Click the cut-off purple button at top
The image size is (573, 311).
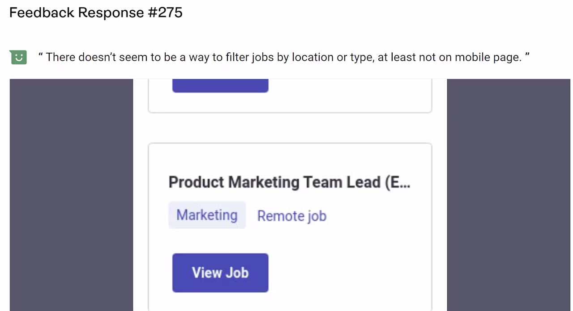[220, 86]
